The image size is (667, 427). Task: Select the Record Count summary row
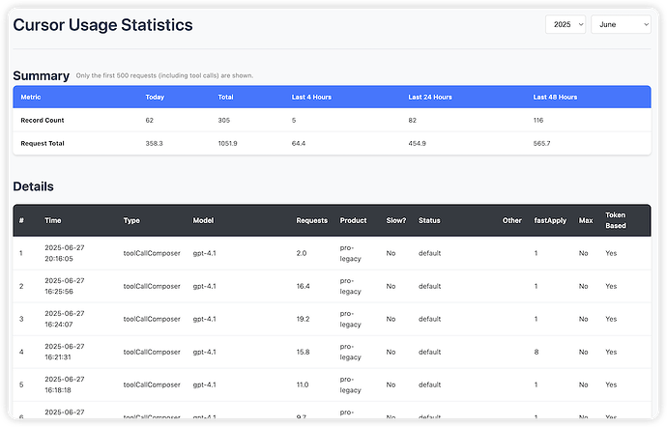[332, 121]
